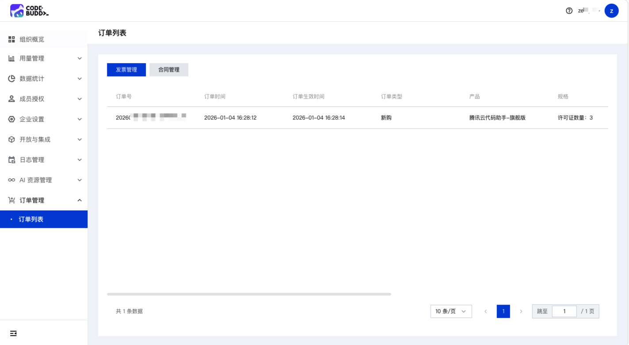
Task: Click the 发票管理 button
Action: pos(126,70)
